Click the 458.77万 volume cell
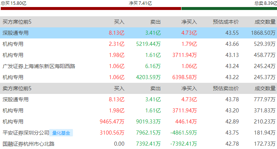277x149 pixels. pos(265,55)
